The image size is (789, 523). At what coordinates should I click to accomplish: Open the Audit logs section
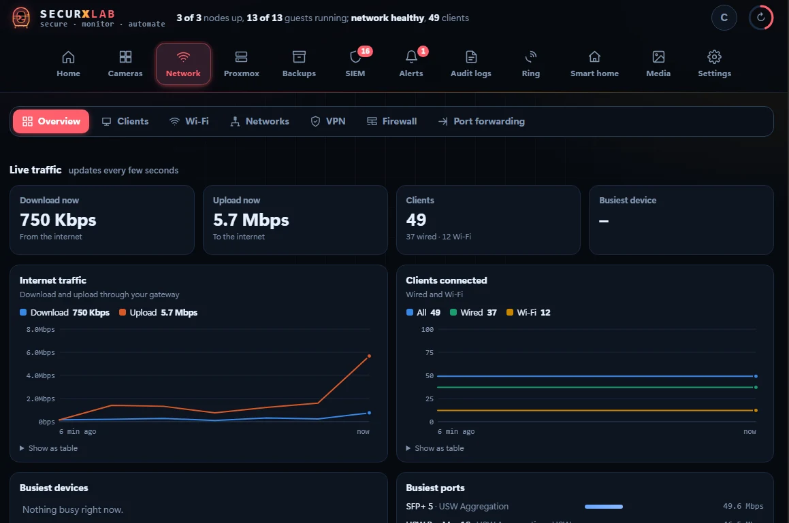(471, 64)
